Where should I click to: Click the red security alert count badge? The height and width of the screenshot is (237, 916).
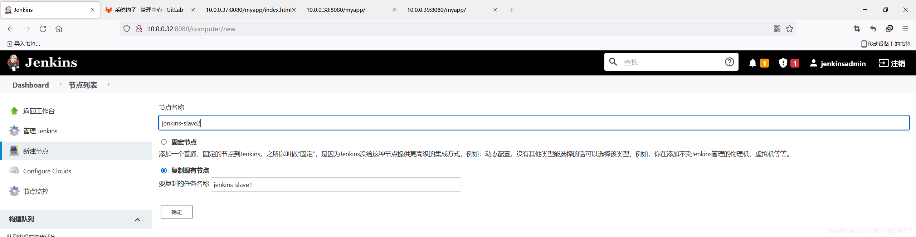pyautogui.click(x=795, y=63)
